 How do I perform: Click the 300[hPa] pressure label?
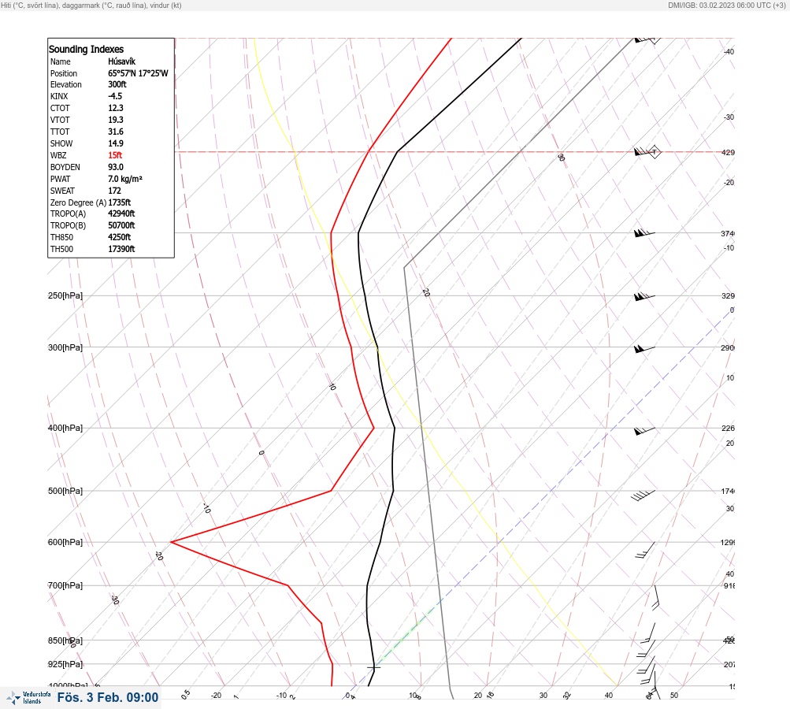[x=65, y=347]
